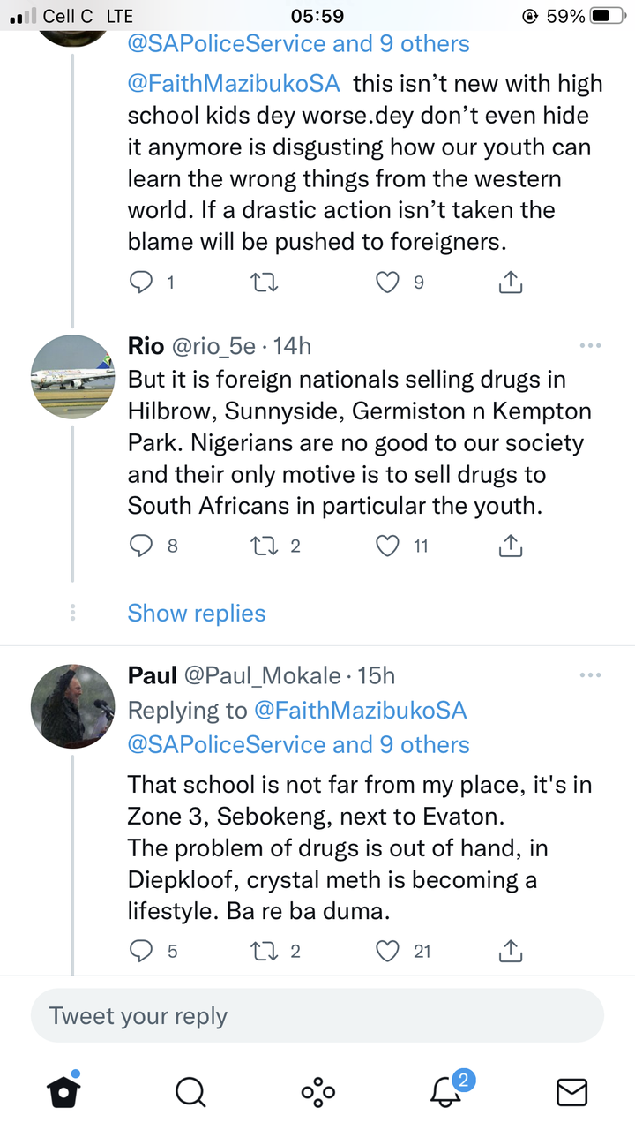Expand more options on Rio's tweet
The image size is (635, 1130).
click(589, 346)
